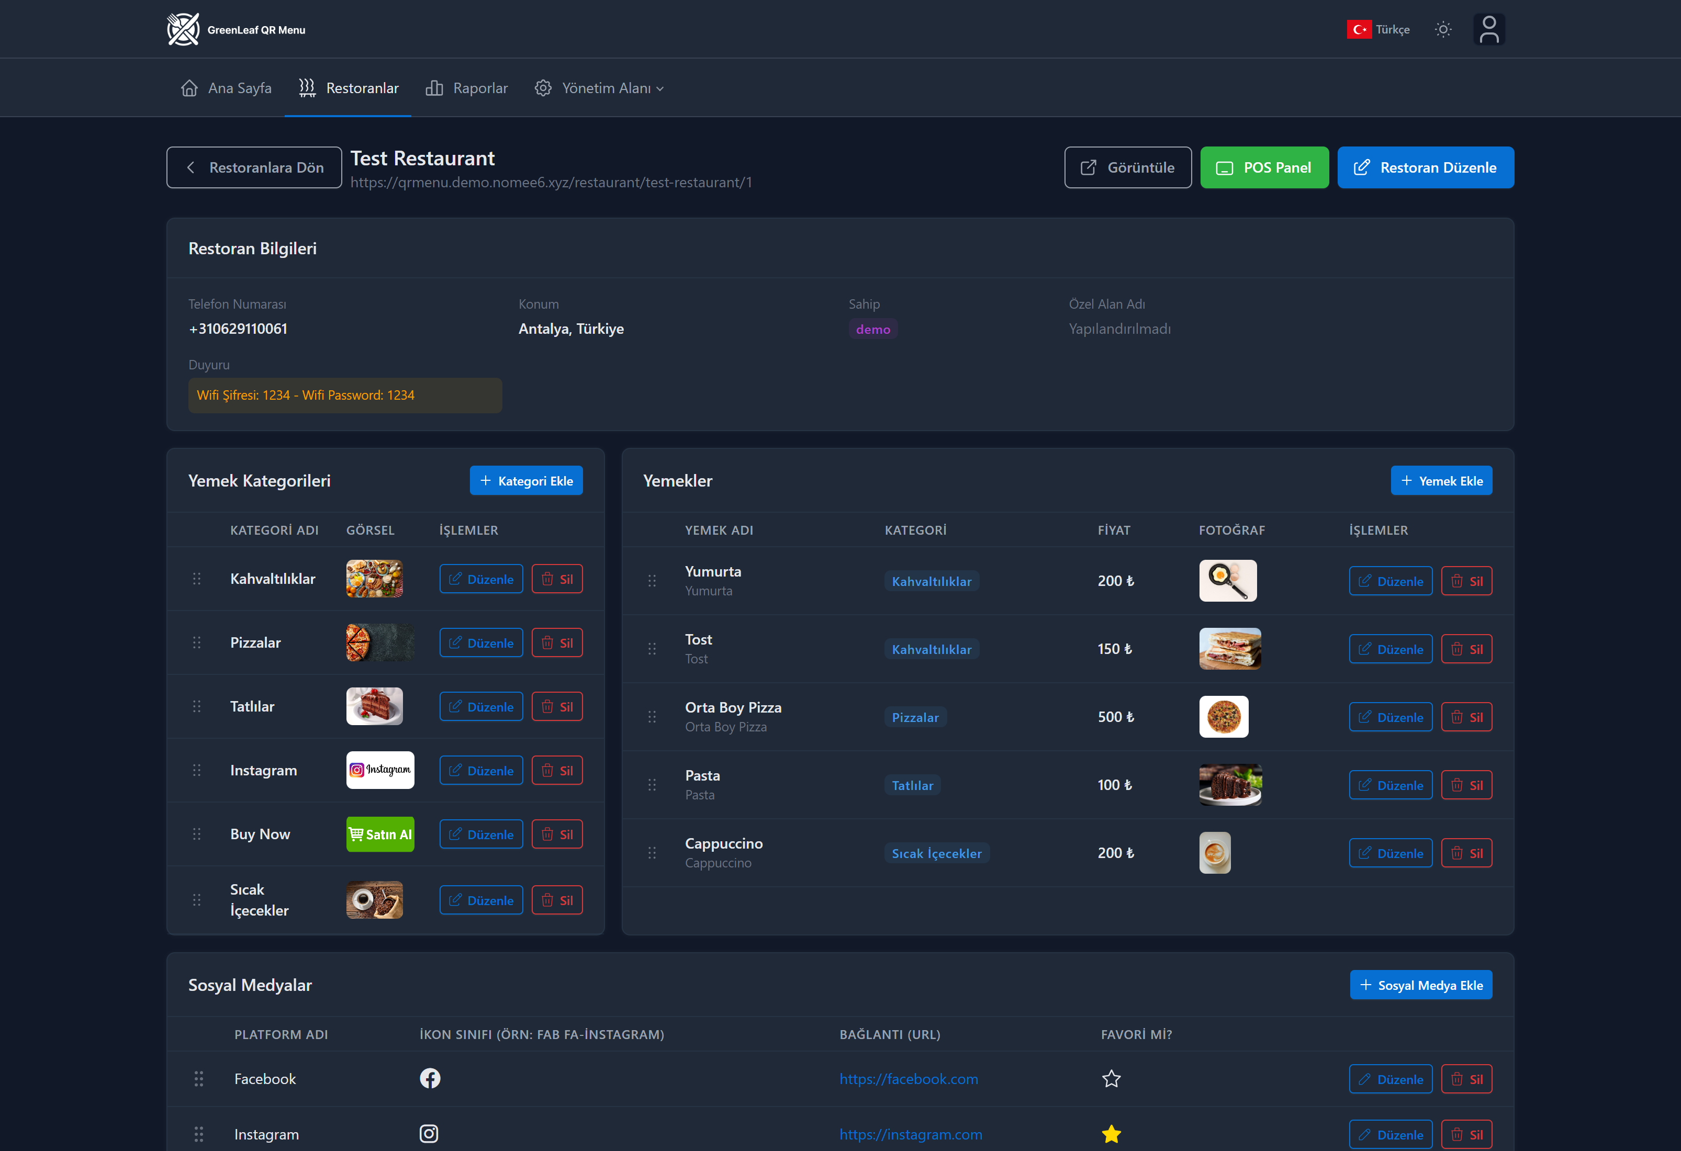Click drag handle of Yumurta dish
Viewport: 1681px width, 1151px height.
652,581
